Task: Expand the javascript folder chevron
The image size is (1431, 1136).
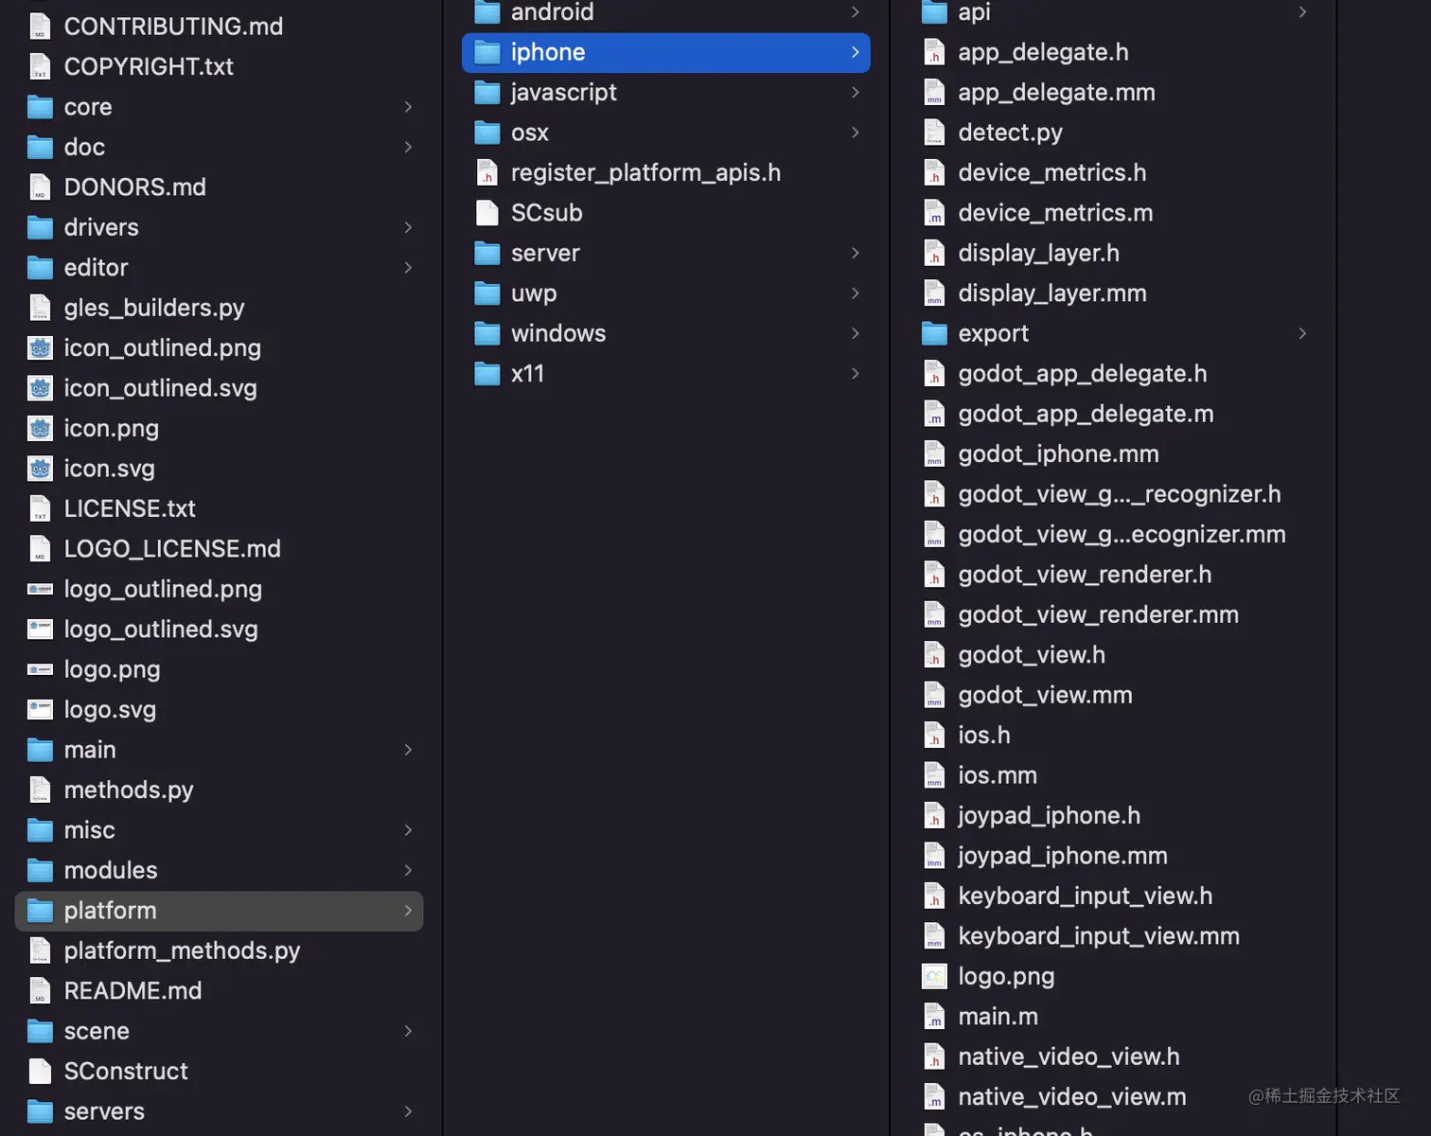Action: coord(855,92)
